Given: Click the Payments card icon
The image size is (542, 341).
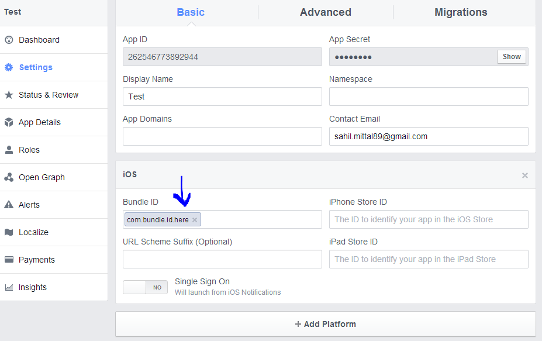Looking at the screenshot, I should [x=9, y=260].
